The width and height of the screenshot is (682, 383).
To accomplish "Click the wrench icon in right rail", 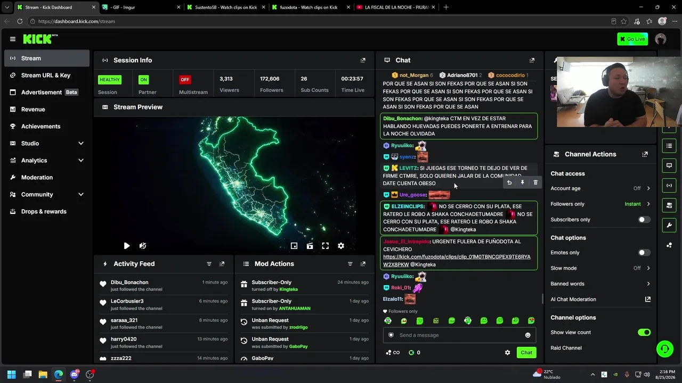I will pyautogui.click(x=669, y=225).
